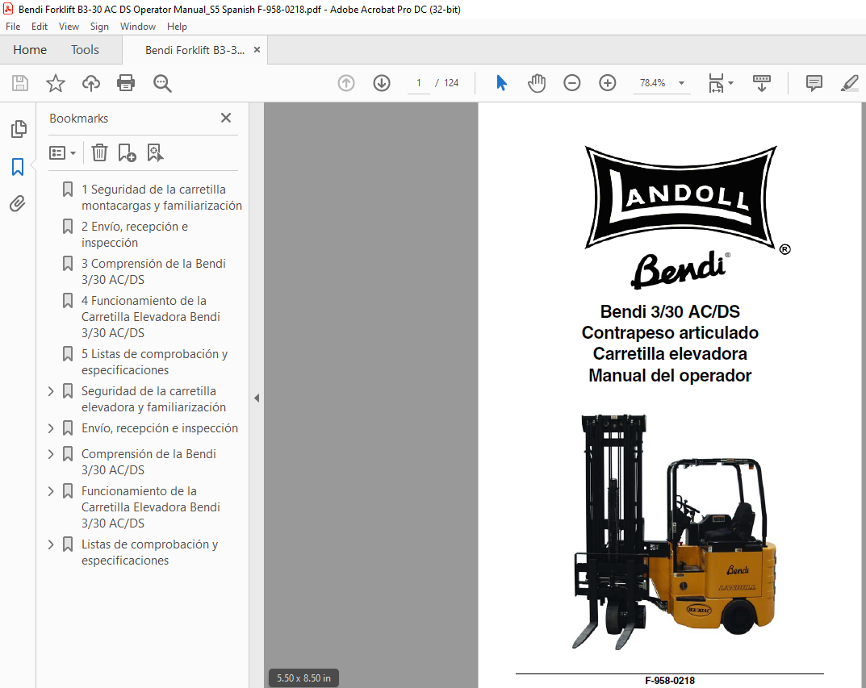Click the page number input field
Image resolution: width=866 pixels, height=688 pixels.
click(x=419, y=83)
